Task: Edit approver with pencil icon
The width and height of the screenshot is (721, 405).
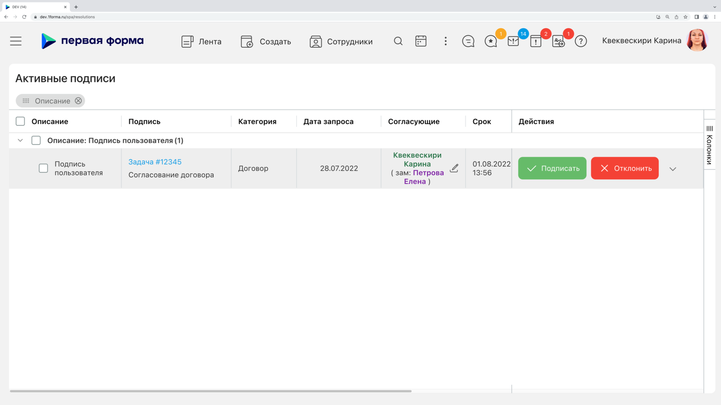Action: pyautogui.click(x=454, y=168)
